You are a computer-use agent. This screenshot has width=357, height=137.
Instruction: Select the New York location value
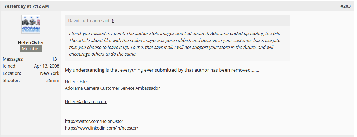[x=50, y=73]
